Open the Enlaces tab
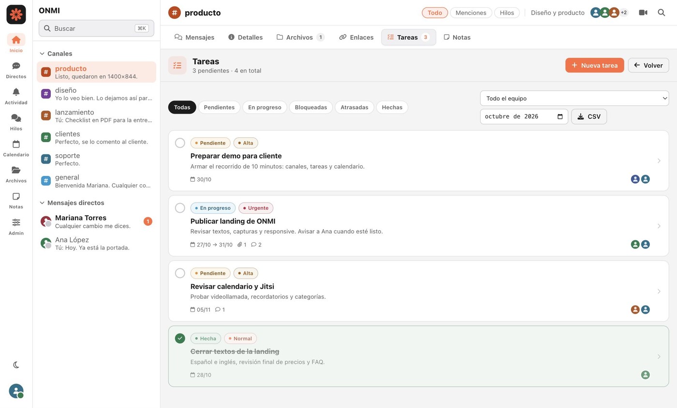Image resolution: width=677 pixels, height=408 pixels. coord(356,37)
